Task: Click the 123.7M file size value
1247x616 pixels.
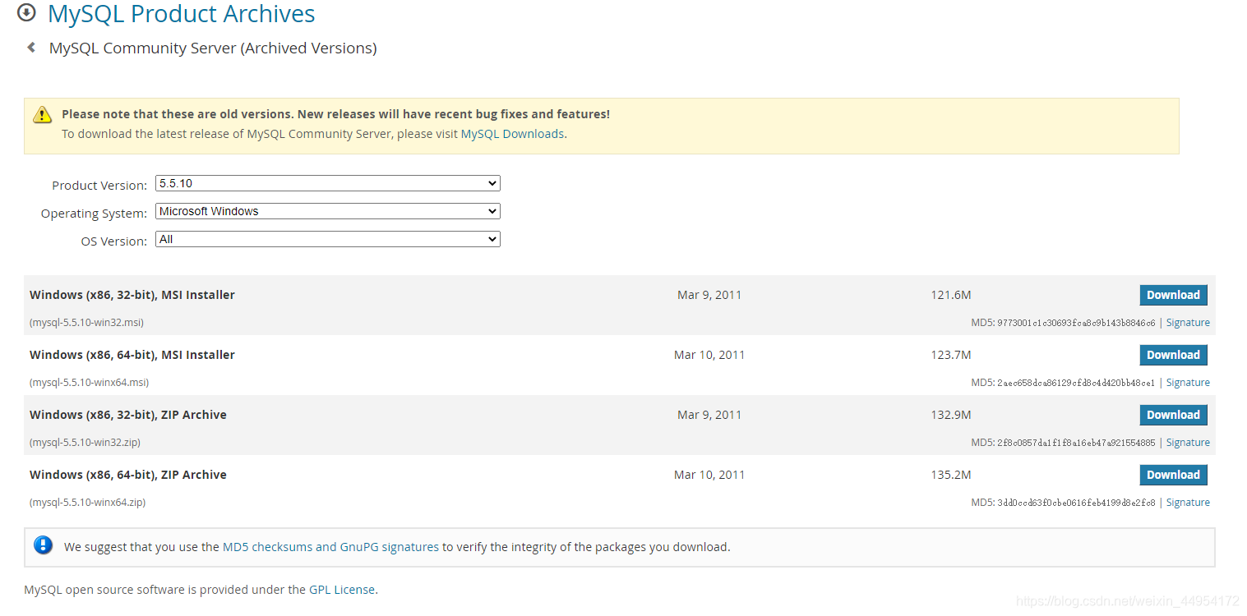Action: [x=951, y=355]
